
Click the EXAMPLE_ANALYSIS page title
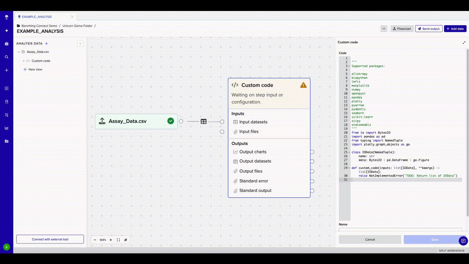click(x=40, y=31)
